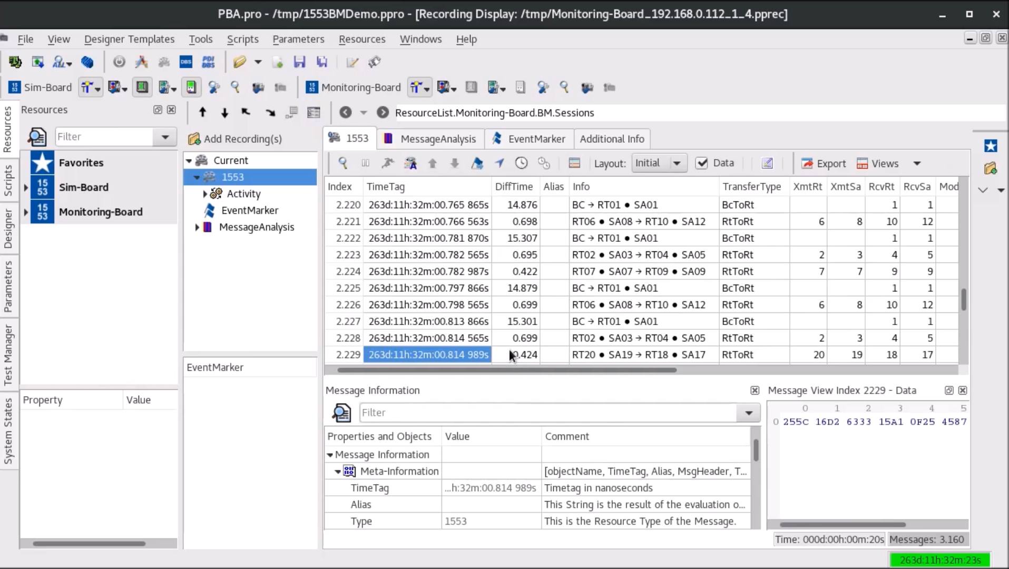This screenshot has width=1009, height=569.
Task: Click the open folder icon in main toolbar
Action: (240, 62)
